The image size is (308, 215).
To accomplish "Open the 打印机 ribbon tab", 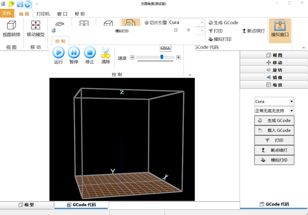I will (x=43, y=14).
